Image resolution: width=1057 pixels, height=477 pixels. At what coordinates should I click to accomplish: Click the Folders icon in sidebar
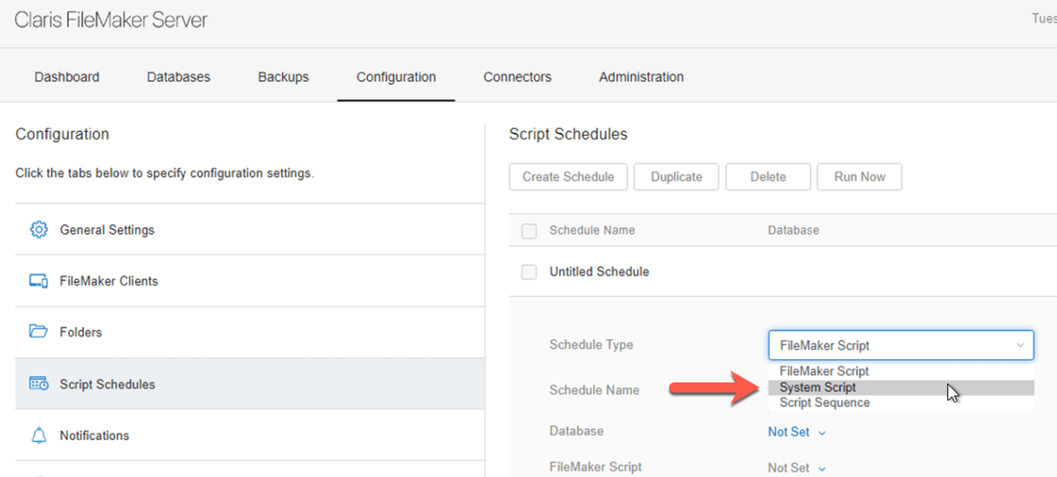pos(39,332)
